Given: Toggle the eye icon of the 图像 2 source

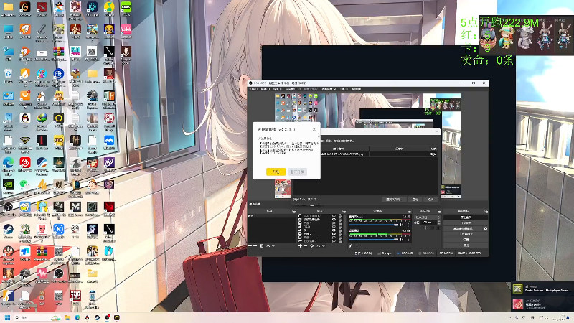Looking at the screenshot, I should 334,234.
